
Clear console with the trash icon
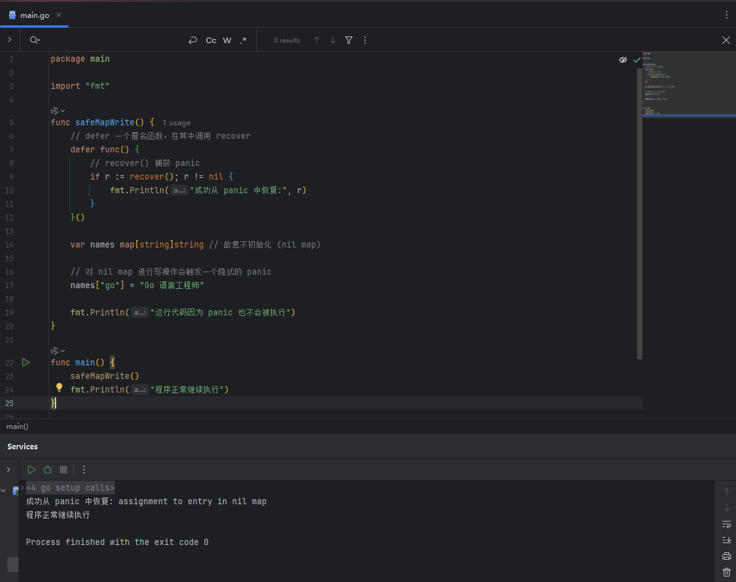coord(726,572)
